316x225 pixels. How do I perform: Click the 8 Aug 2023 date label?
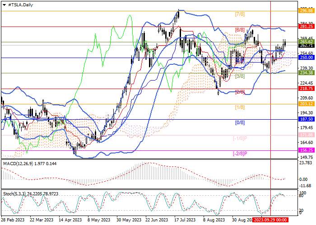tap(214, 220)
